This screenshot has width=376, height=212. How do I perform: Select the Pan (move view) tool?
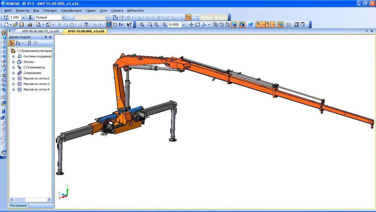pyautogui.click(x=192, y=24)
